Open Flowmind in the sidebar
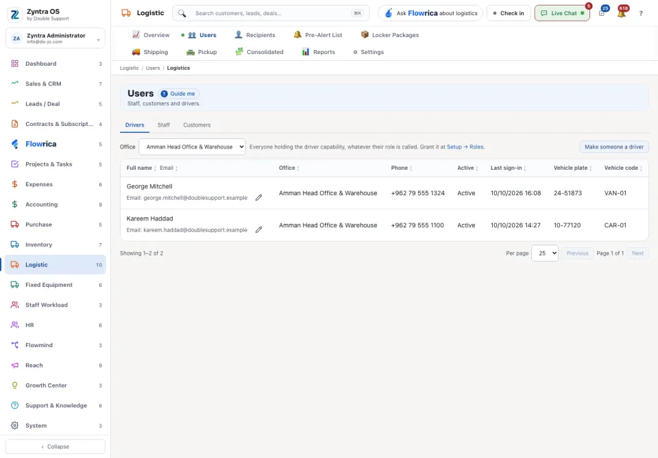 point(56,345)
